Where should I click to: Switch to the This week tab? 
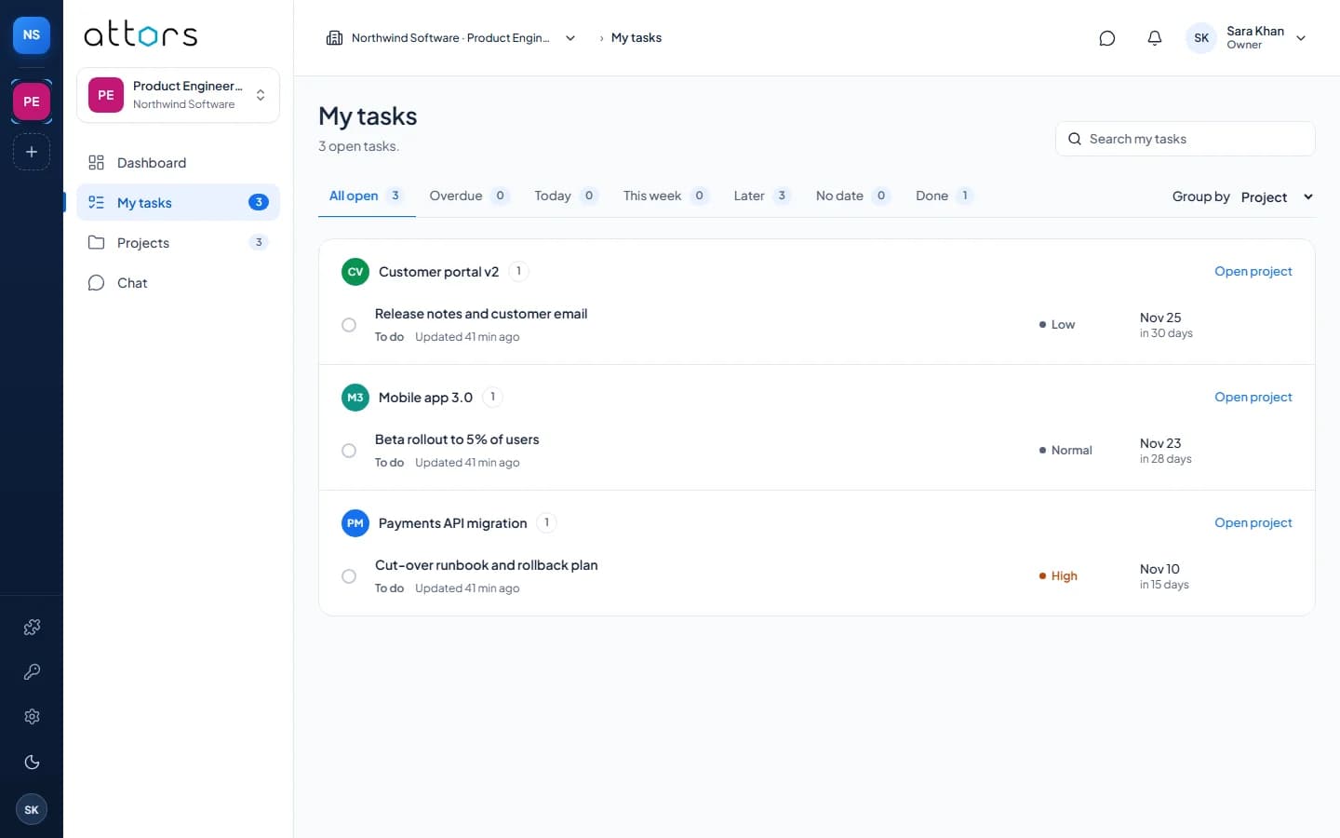pos(665,196)
